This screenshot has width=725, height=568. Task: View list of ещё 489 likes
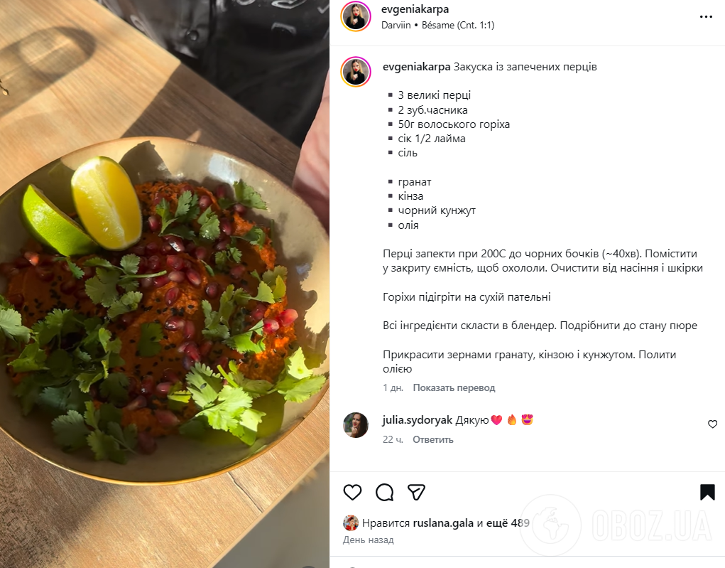(x=508, y=523)
